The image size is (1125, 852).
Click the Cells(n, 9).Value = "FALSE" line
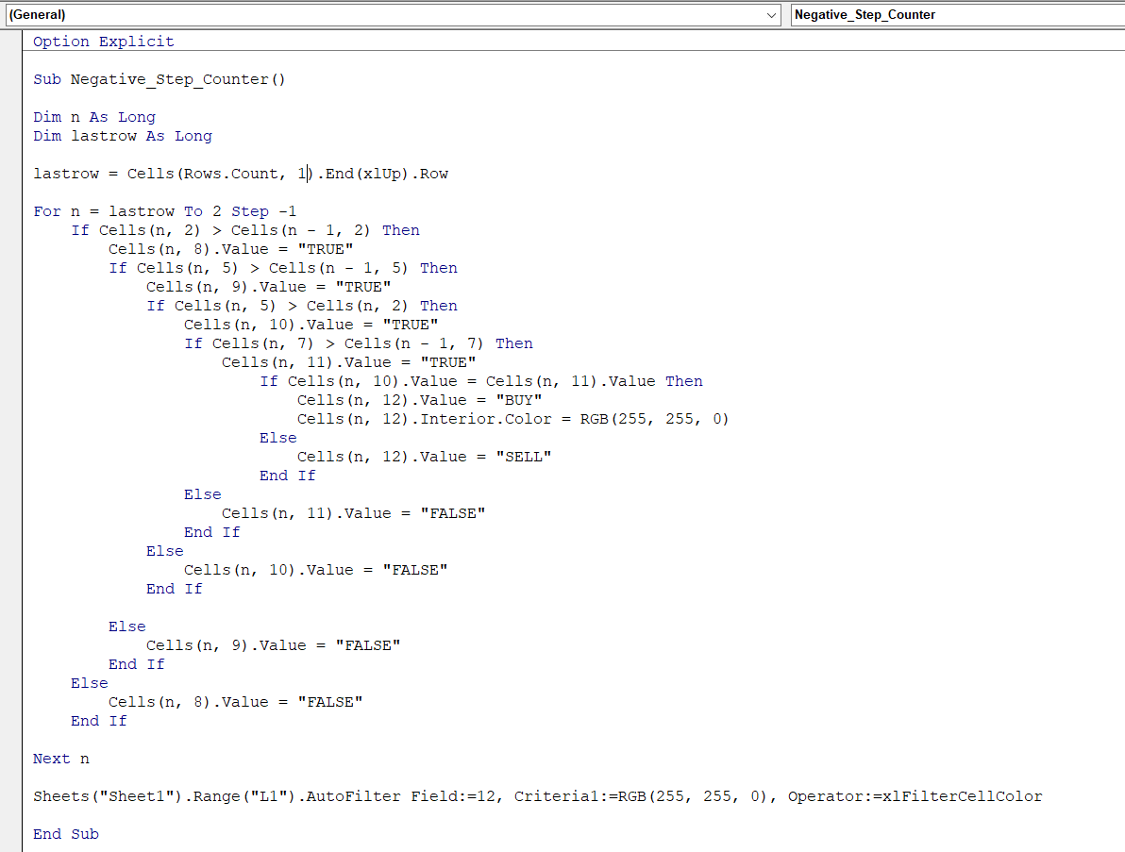point(273,645)
